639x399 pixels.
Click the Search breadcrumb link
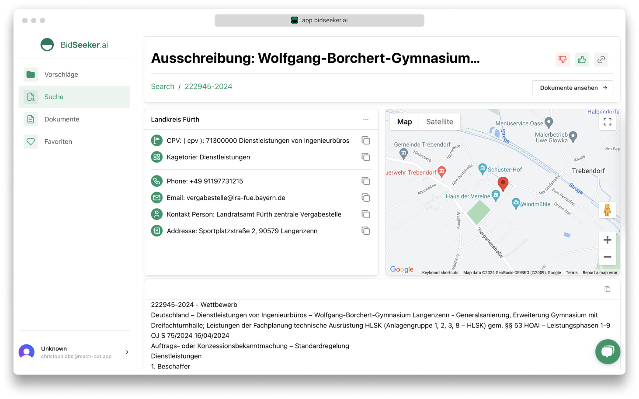coord(163,86)
